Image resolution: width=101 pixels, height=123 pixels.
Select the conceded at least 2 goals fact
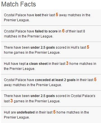coord(51,82)
